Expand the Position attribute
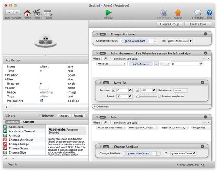This screenshot has width=218, height=171. [x=6, y=75]
